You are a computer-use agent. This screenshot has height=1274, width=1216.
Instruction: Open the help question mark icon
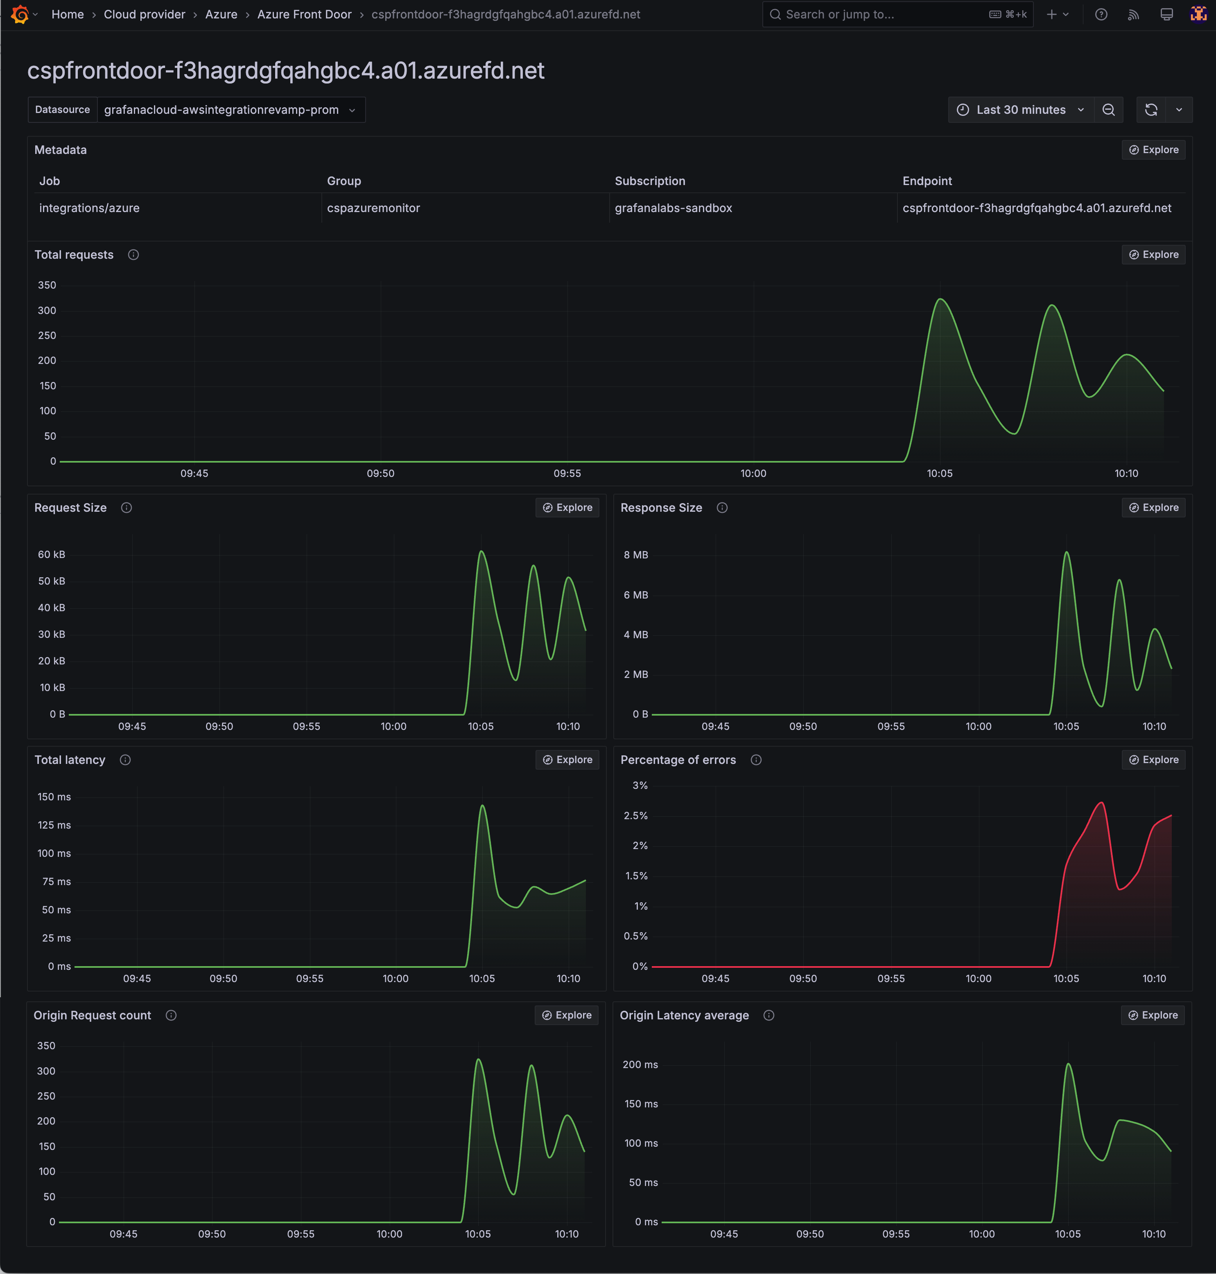1101,14
